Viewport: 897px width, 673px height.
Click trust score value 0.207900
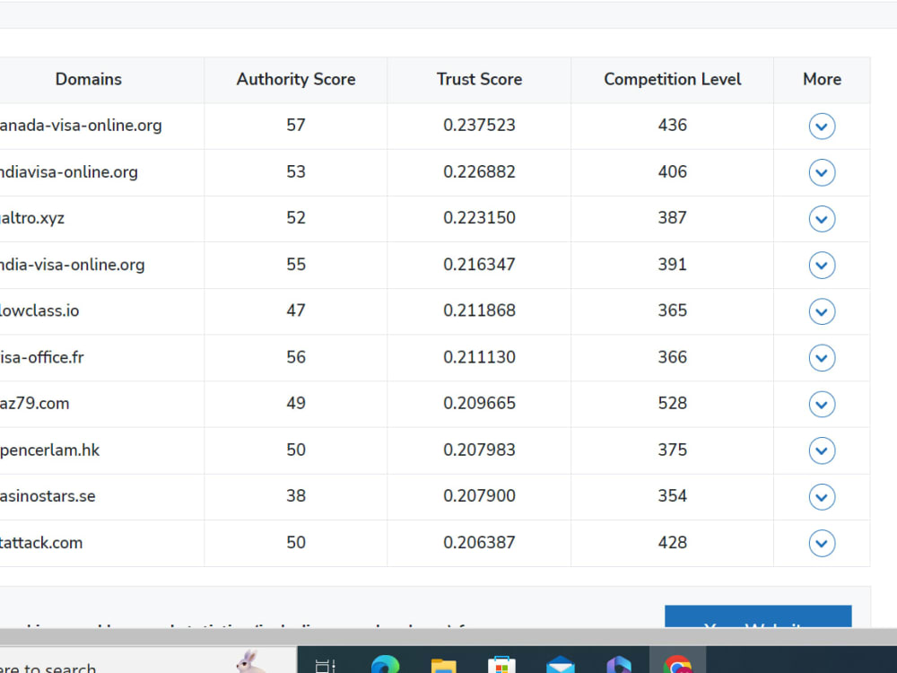479,496
